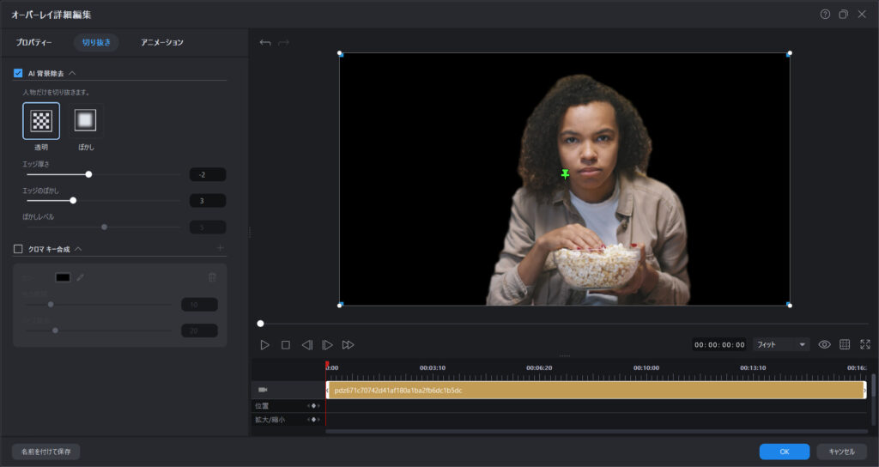Click the エッジ厚さ slider handle
879x467 pixels.
[88, 174]
